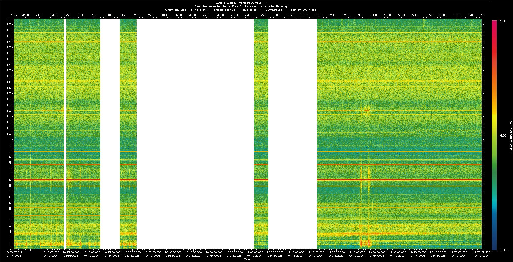Click the -9.00 midpoint on the color scale
The image size is (513, 262).
502,136
